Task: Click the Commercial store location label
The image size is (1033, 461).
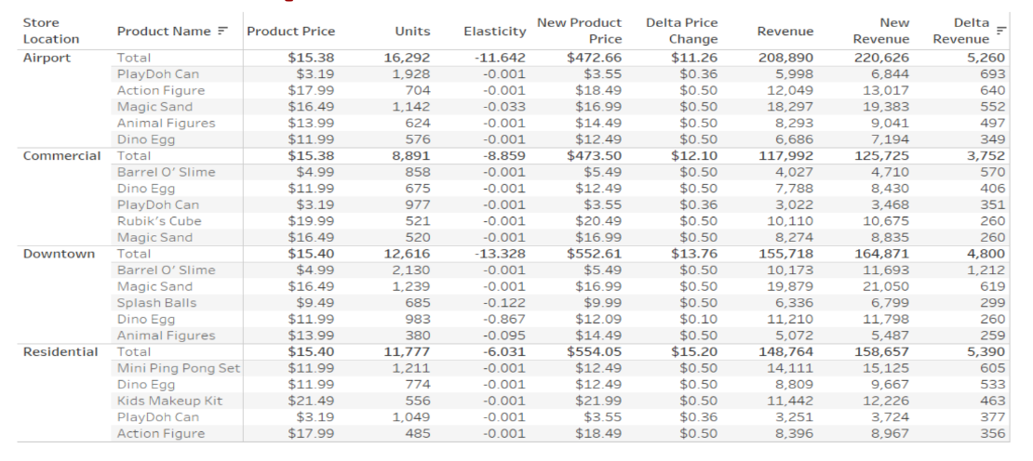Action: pos(61,155)
